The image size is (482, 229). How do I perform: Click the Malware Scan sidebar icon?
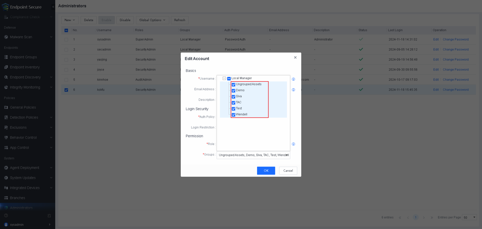pos(6,37)
